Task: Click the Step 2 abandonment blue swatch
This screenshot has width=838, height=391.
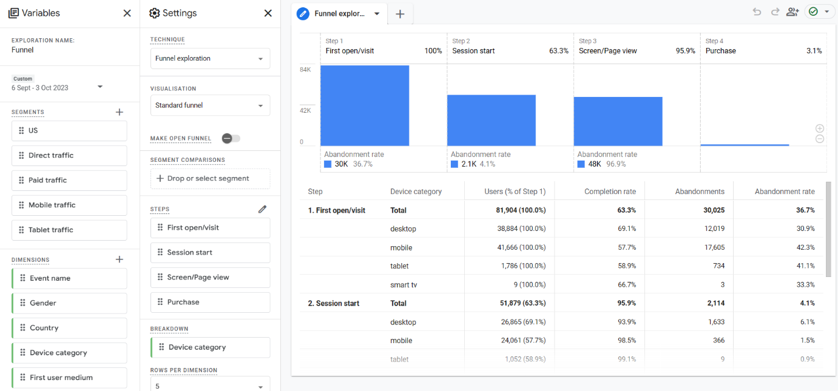Action: click(x=454, y=164)
